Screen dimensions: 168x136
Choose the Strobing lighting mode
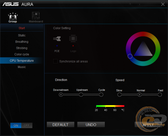(22, 48)
